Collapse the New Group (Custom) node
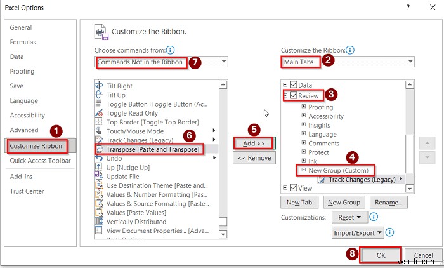Viewport: 444px width, 268px height. [x=304, y=170]
